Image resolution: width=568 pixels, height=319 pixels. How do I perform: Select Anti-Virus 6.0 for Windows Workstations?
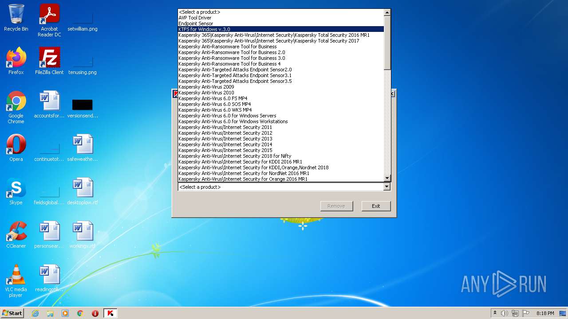click(280, 121)
